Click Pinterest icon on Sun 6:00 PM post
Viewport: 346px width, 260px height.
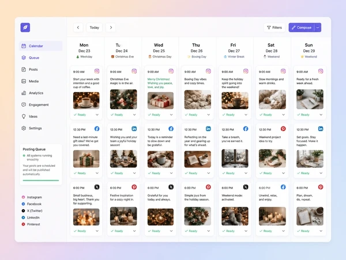[321, 187]
